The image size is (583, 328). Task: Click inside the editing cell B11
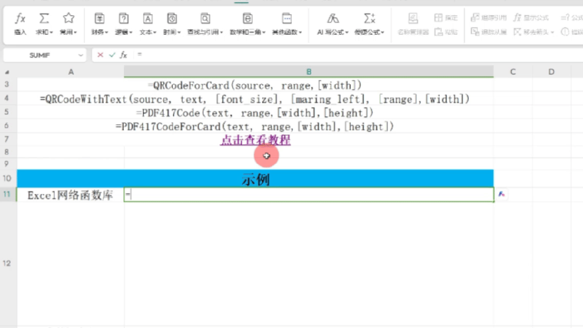point(309,195)
